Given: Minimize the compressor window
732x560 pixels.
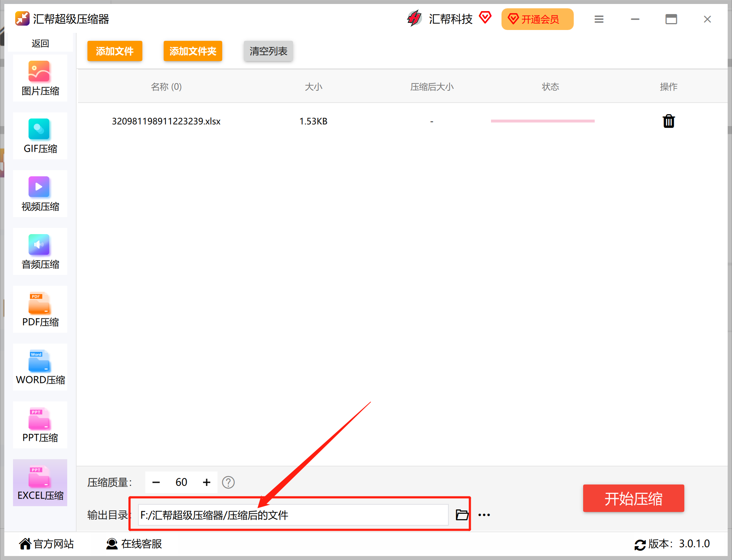Looking at the screenshot, I should click(x=635, y=19).
